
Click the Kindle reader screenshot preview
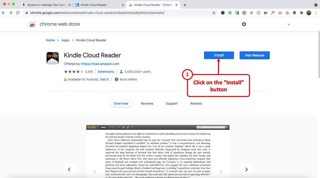[158, 151]
